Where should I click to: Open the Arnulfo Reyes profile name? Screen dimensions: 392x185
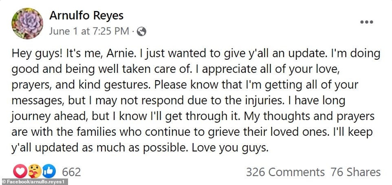coord(86,16)
